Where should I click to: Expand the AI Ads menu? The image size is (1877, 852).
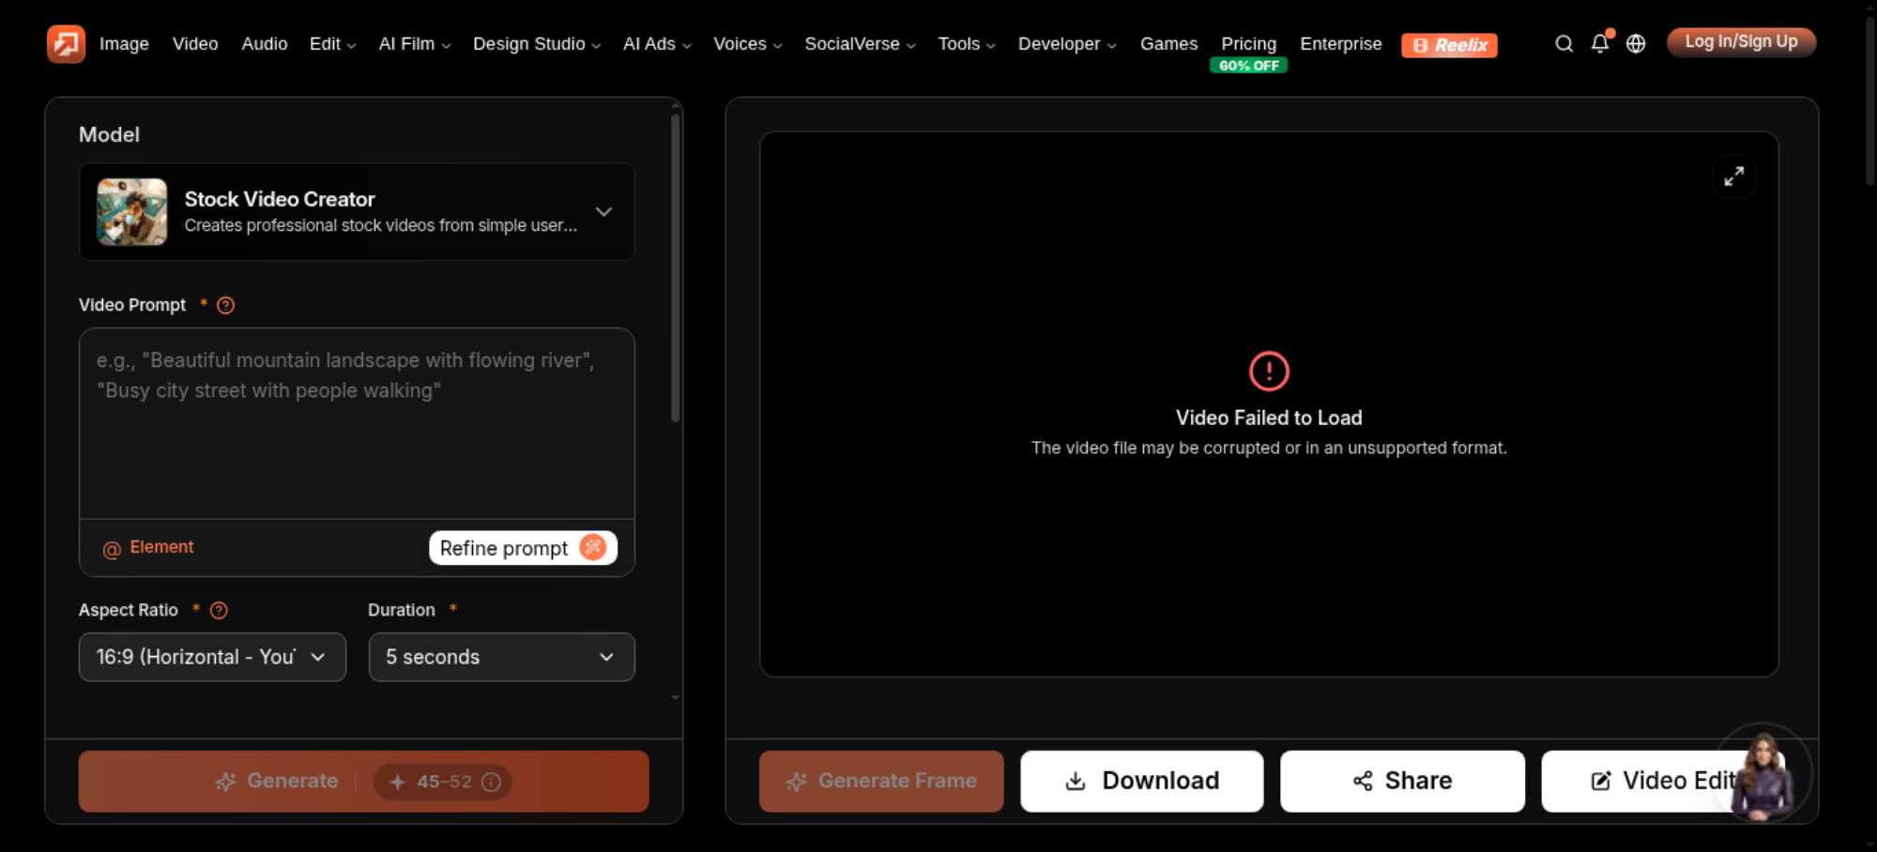click(x=657, y=44)
